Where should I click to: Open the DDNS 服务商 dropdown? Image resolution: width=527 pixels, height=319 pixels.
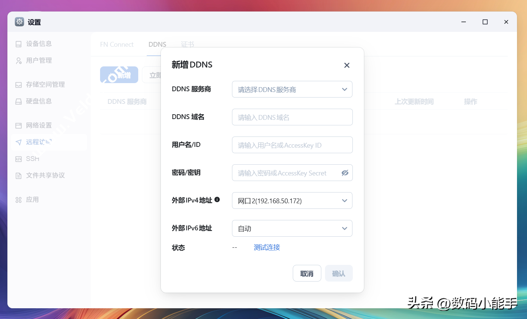coord(292,89)
